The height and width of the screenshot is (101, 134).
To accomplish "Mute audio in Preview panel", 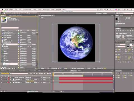I will [x=128, y=31].
